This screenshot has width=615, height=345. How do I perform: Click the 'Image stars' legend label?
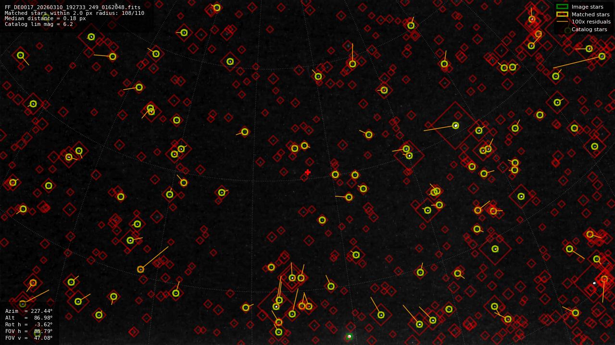(587, 7)
